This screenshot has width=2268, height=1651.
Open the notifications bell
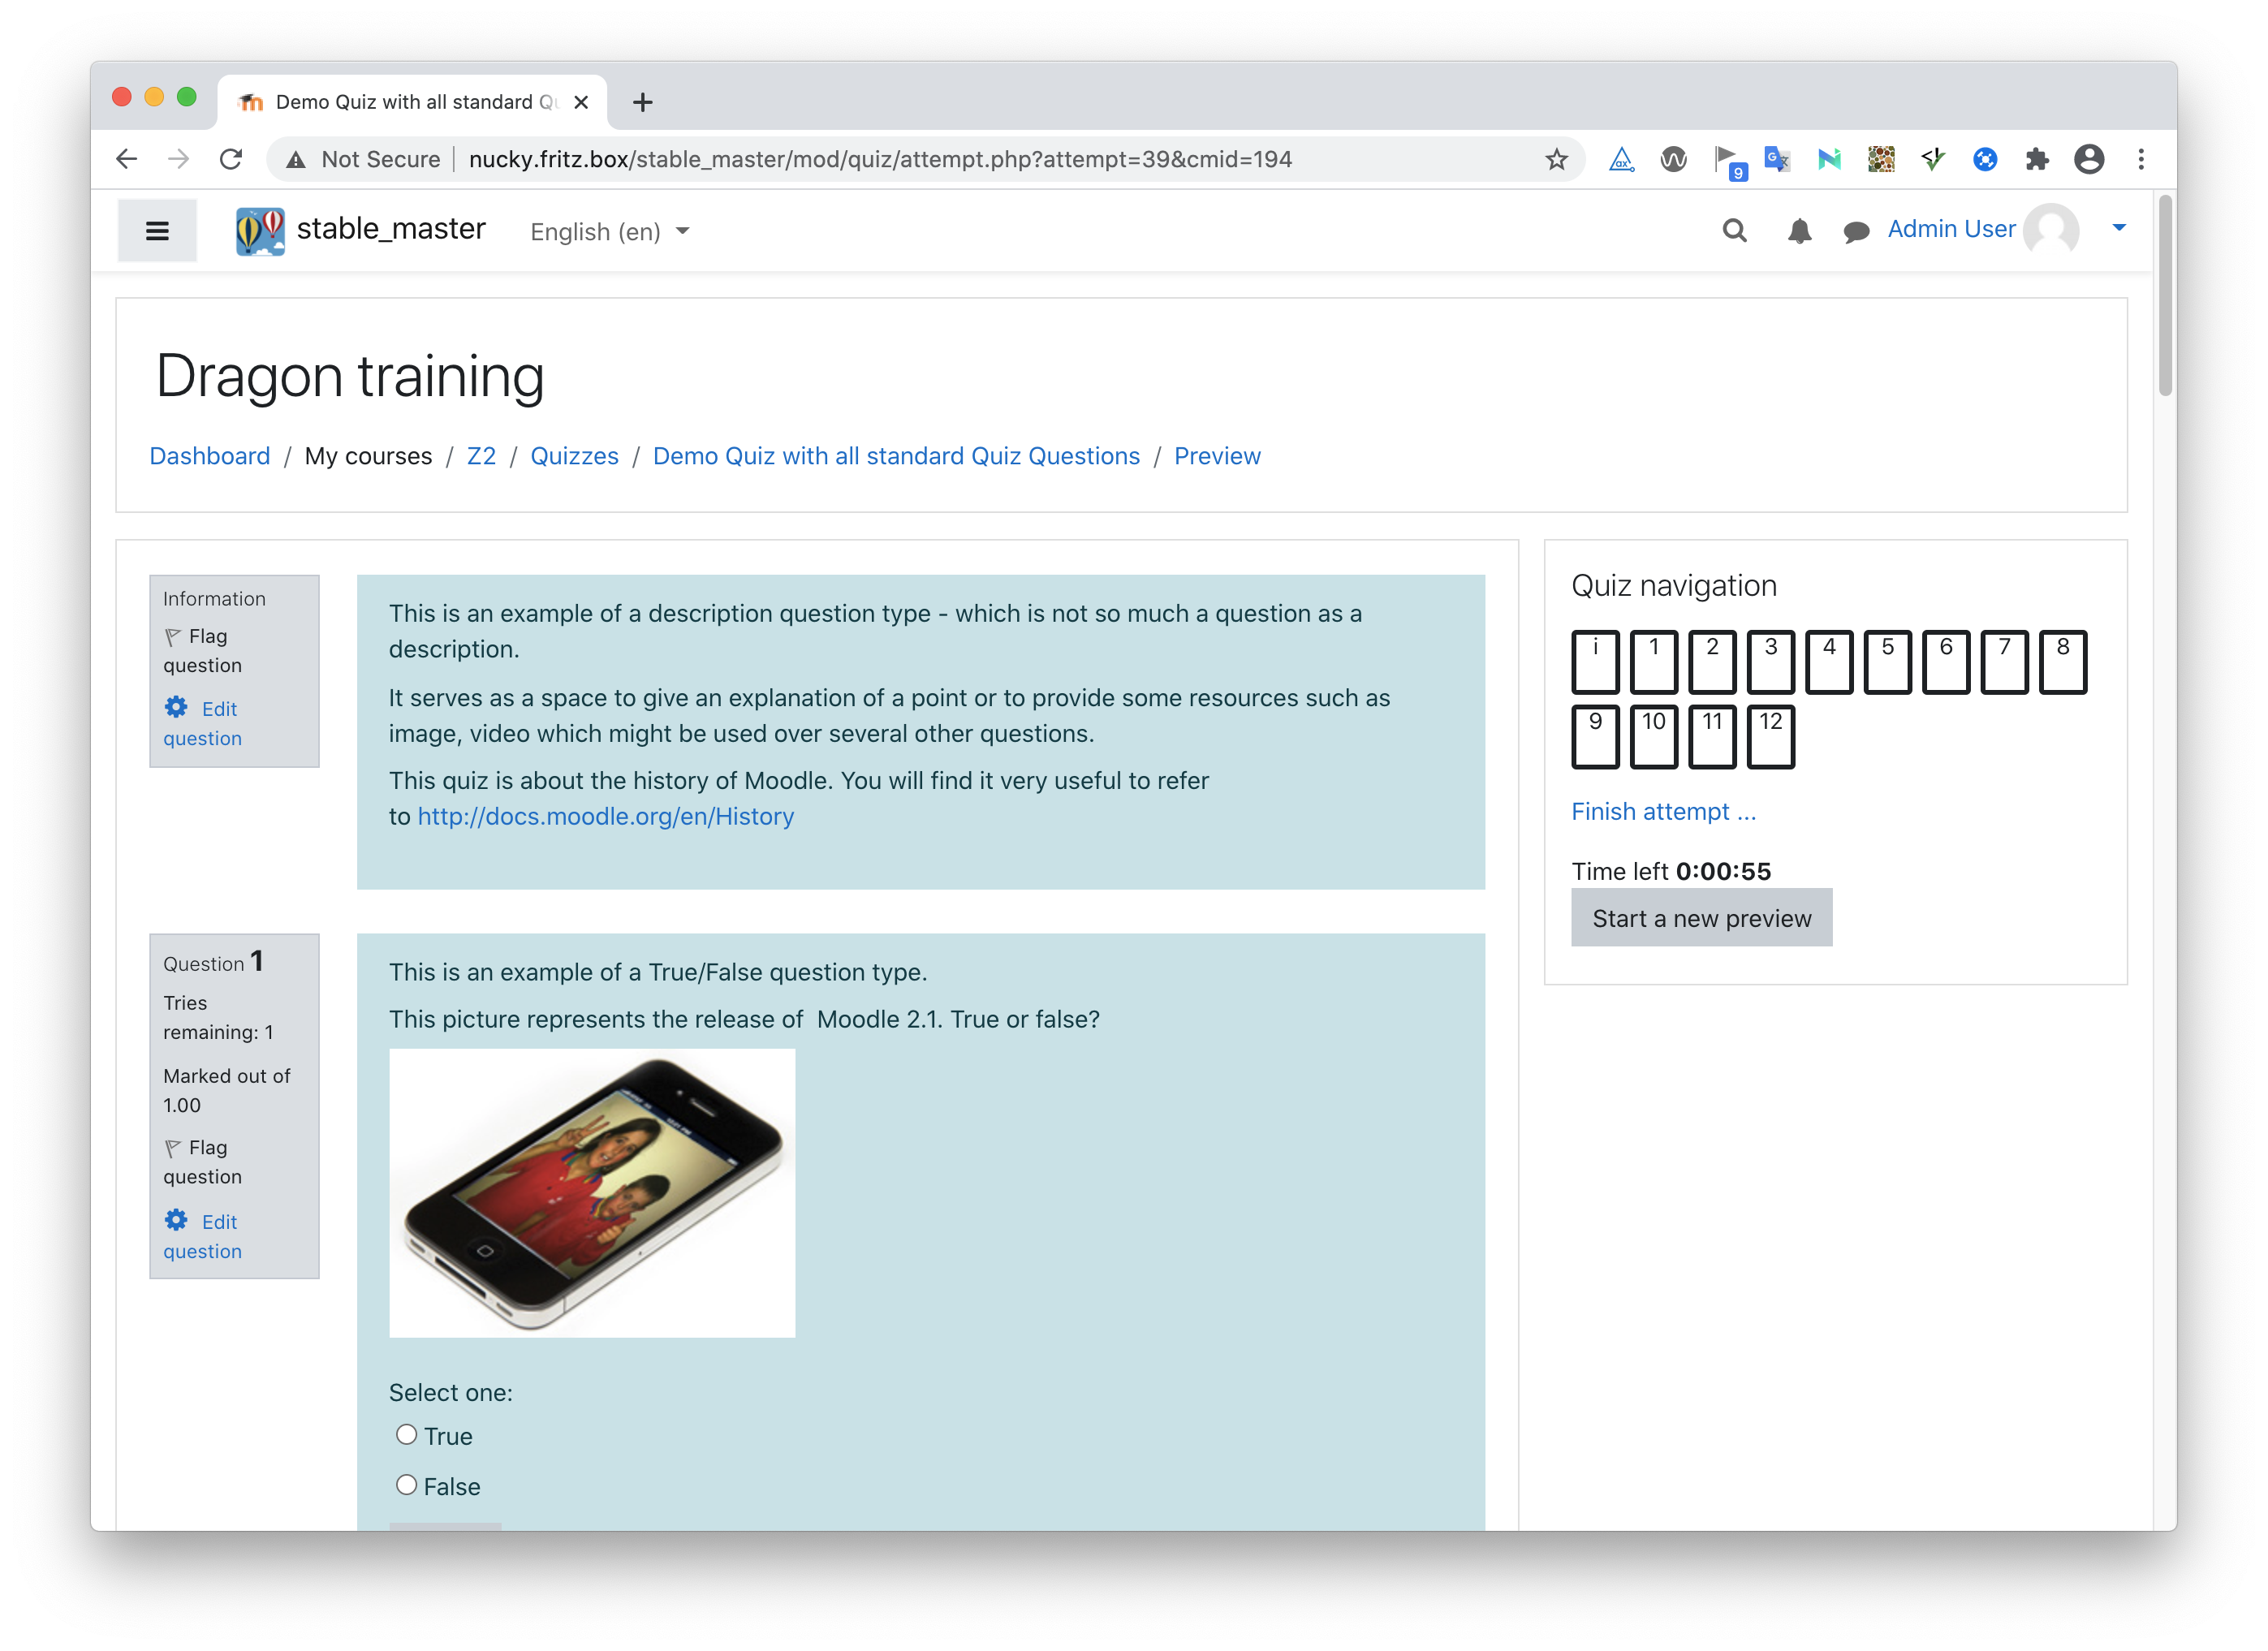point(1799,231)
